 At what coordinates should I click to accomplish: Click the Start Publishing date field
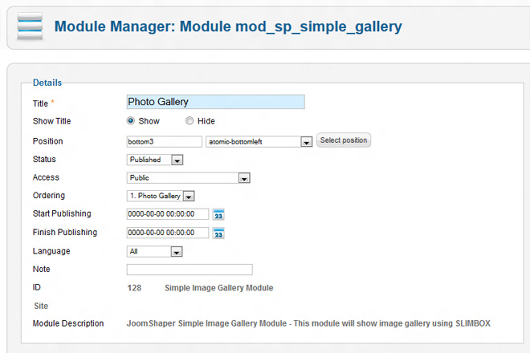[x=167, y=214]
